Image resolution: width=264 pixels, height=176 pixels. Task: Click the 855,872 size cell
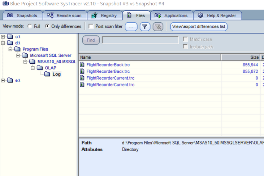[x=250, y=72]
